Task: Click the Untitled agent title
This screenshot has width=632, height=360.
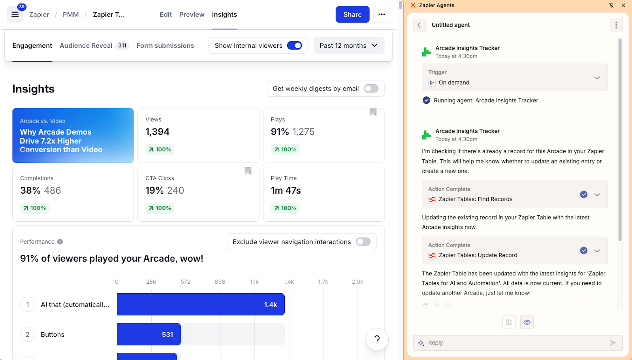Action: point(451,25)
